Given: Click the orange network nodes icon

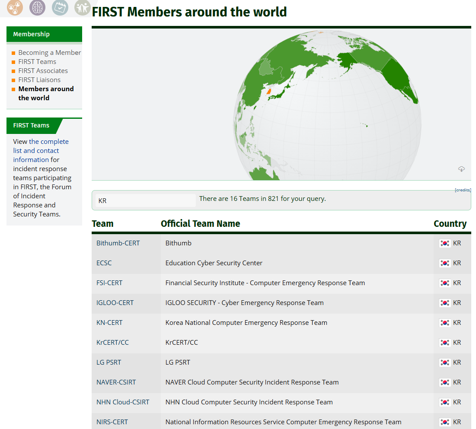Looking at the screenshot, I should click(15, 7).
